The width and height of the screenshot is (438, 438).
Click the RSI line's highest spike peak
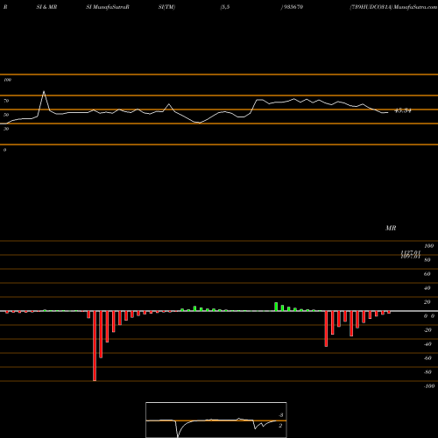[x=44, y=92]
